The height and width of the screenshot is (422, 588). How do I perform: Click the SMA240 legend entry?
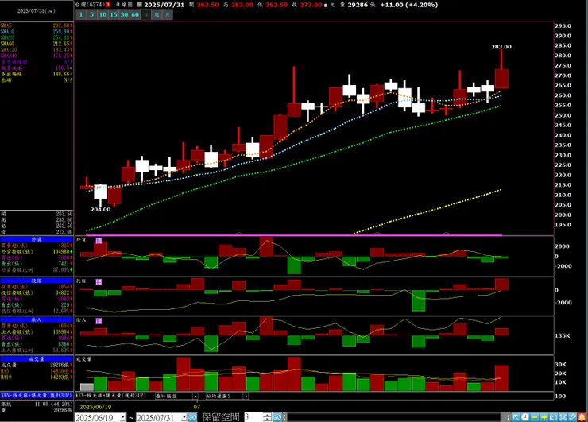(x=37, y=56)
